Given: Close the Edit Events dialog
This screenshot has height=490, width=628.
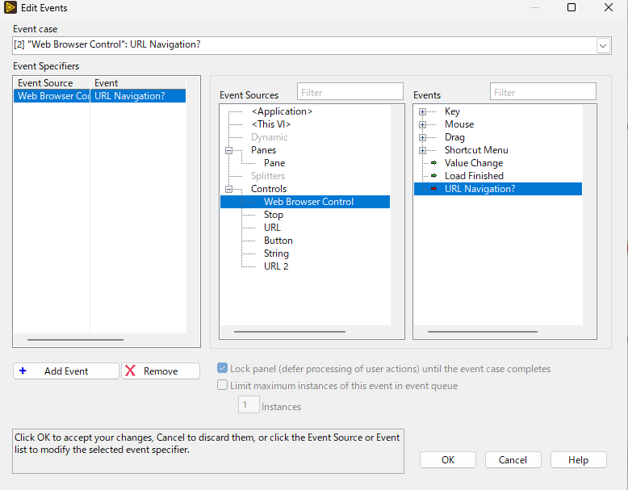Looking at the screenshot, I should (609, 7).
